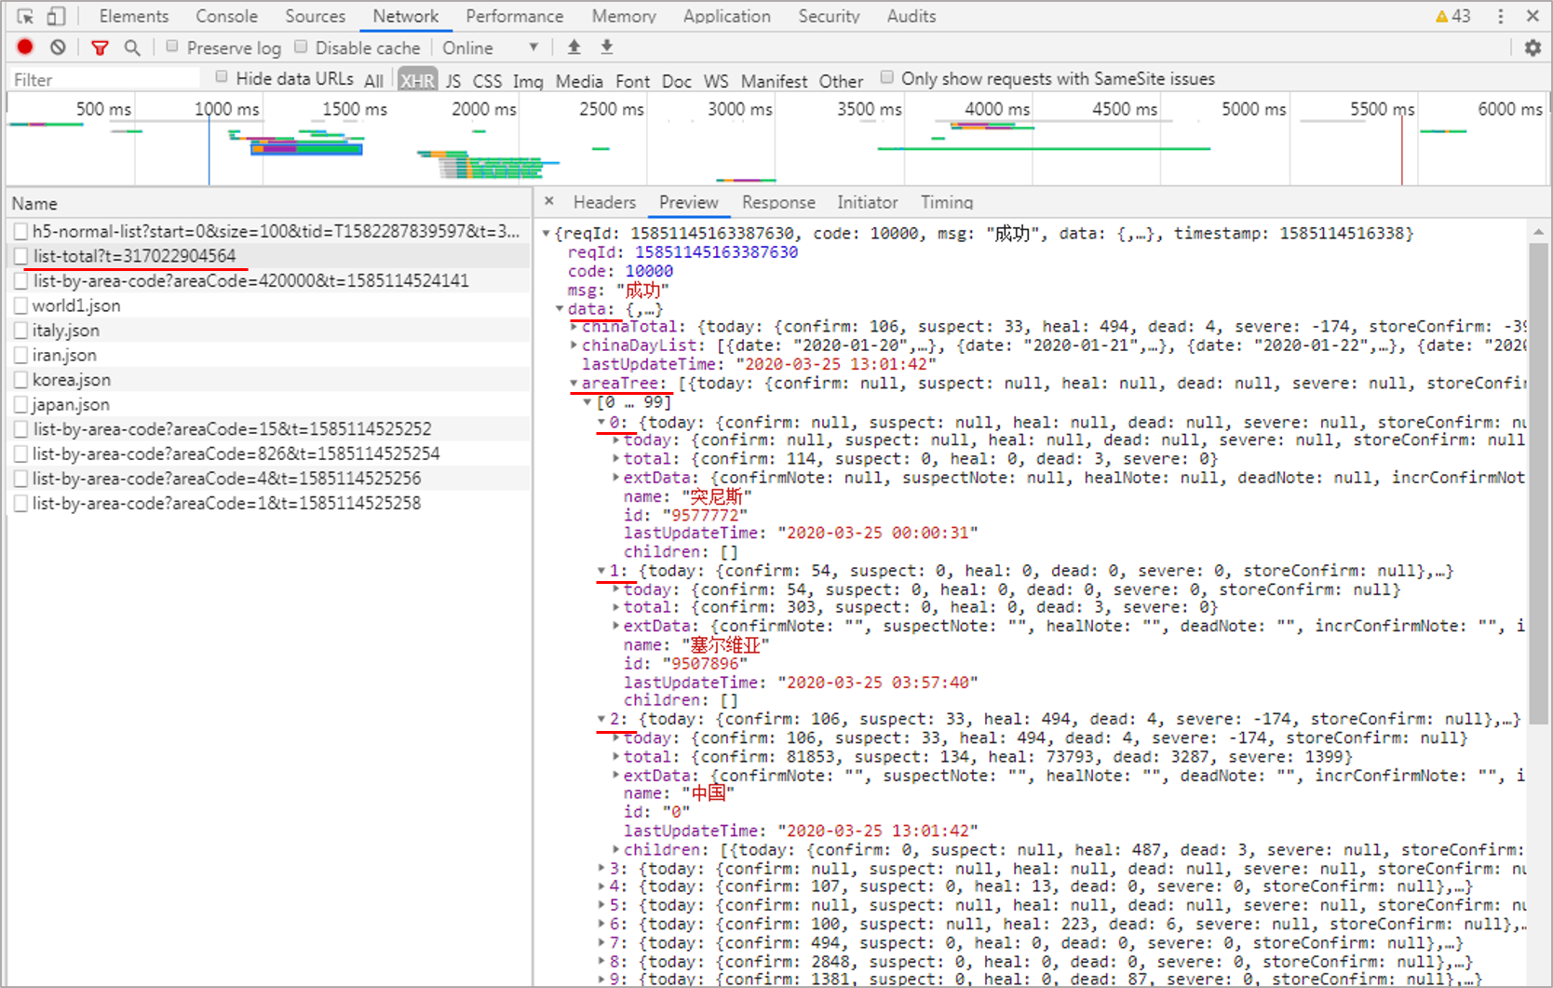Open network search magnifier icon

click(x=132, y=47)
